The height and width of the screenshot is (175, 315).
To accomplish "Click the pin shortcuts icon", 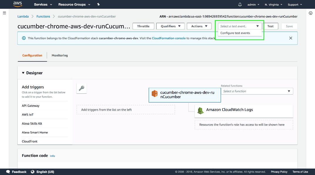I will coord(98,5).
